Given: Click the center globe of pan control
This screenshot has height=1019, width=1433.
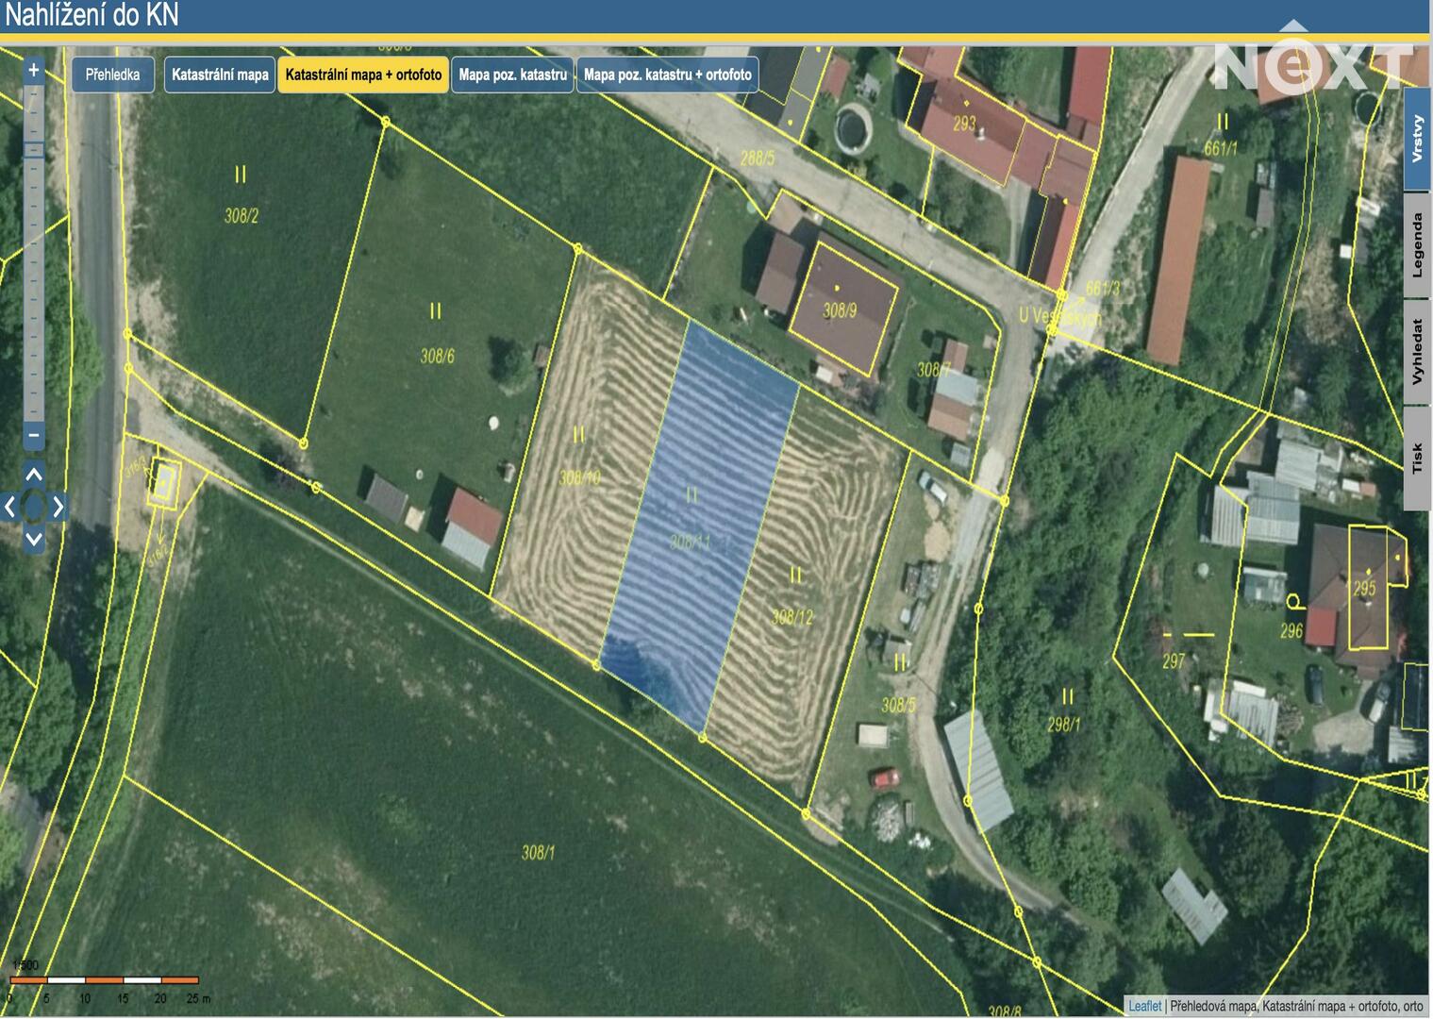Looking at the screenshot, I should click(34, 508).
